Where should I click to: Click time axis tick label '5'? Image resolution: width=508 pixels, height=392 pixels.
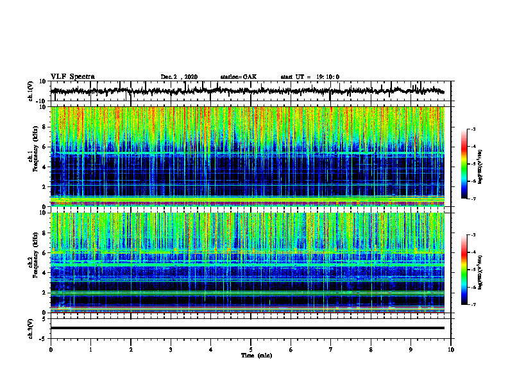[x=251, y=350]
